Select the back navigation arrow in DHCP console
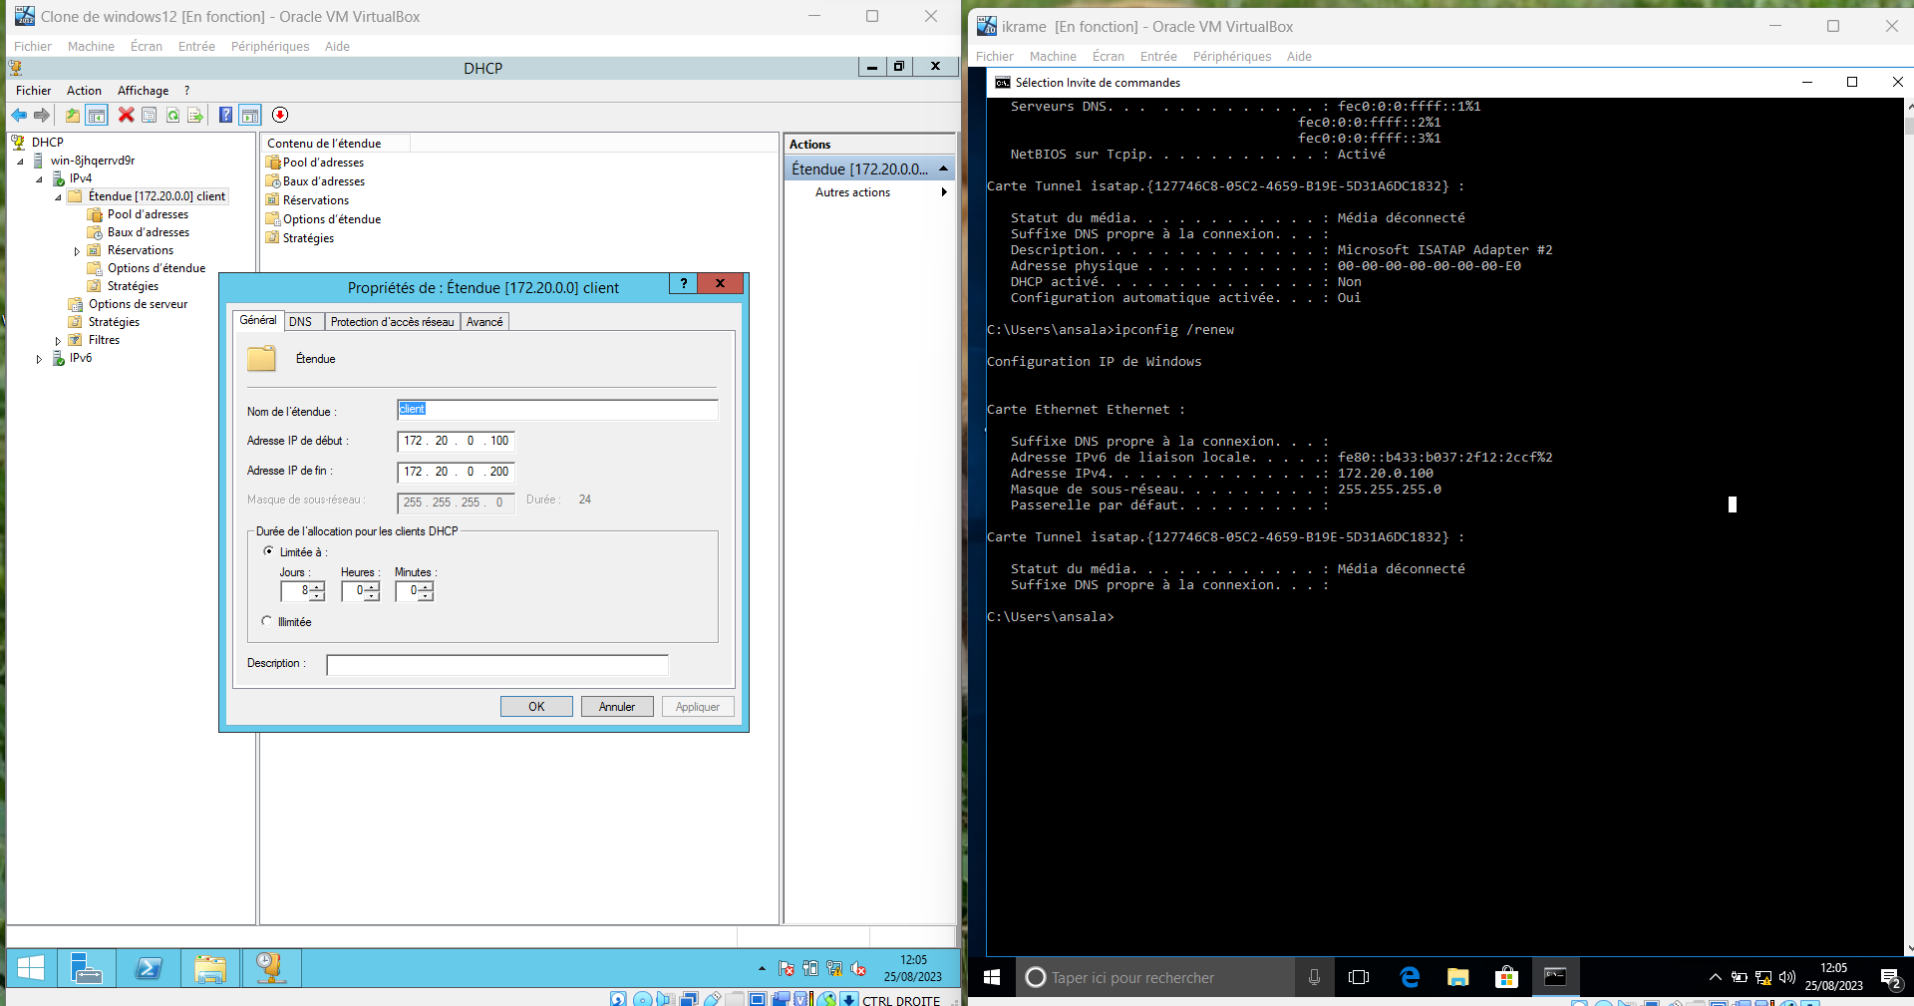1914x1006 pixels. [18, 115]
